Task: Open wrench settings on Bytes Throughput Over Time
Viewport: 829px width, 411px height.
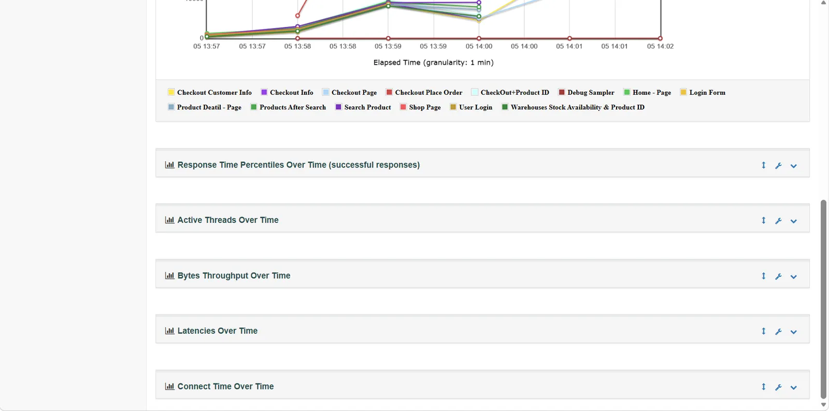Action: click(778, 277)
